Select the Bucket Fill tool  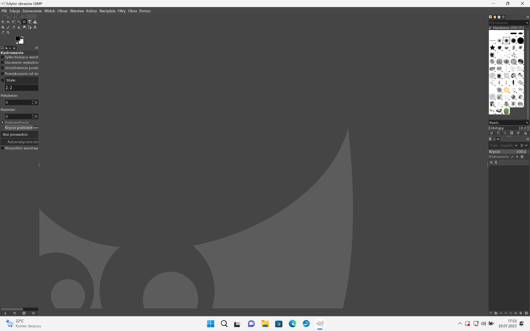coord(3,27)
